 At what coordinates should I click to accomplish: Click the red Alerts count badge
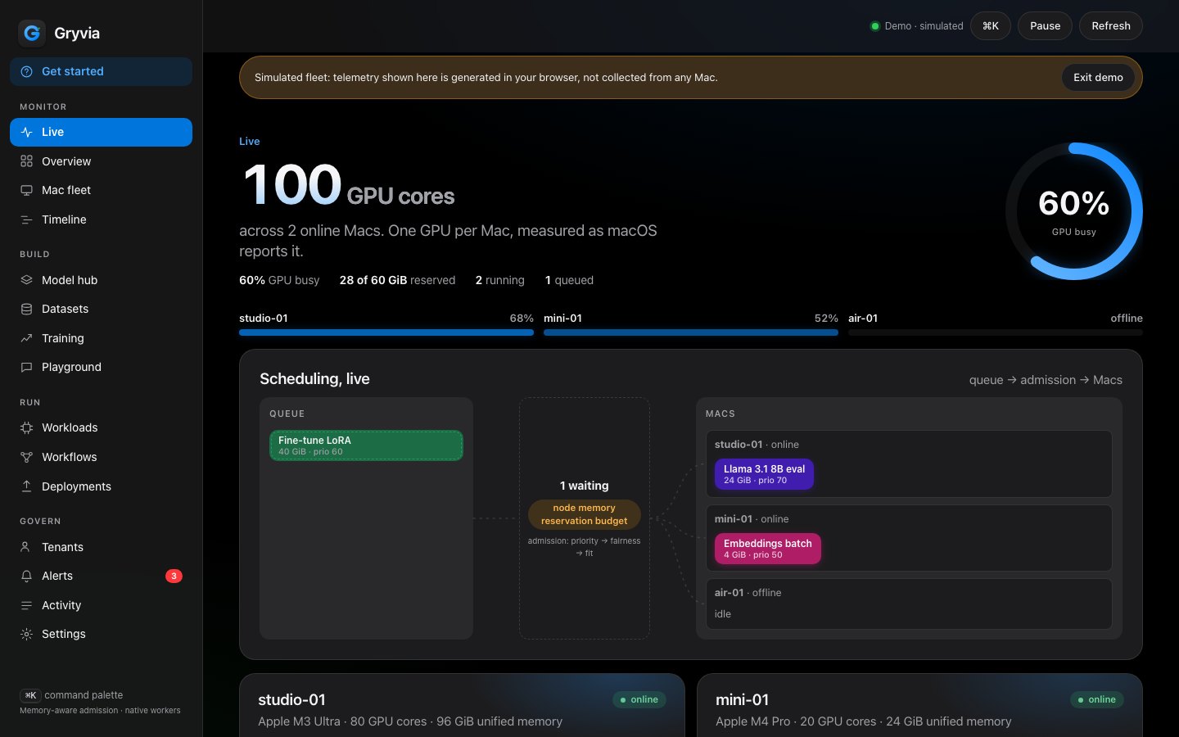tap(174, 576)
